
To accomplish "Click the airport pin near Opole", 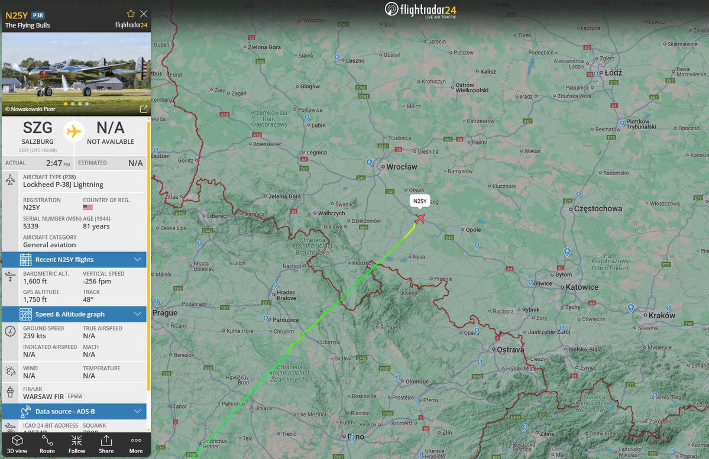I will (477, 245).
